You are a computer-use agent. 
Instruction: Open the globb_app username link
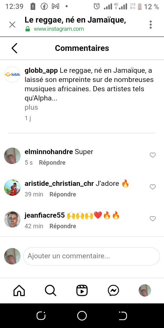pyautogui.click(x=41, y=71)
